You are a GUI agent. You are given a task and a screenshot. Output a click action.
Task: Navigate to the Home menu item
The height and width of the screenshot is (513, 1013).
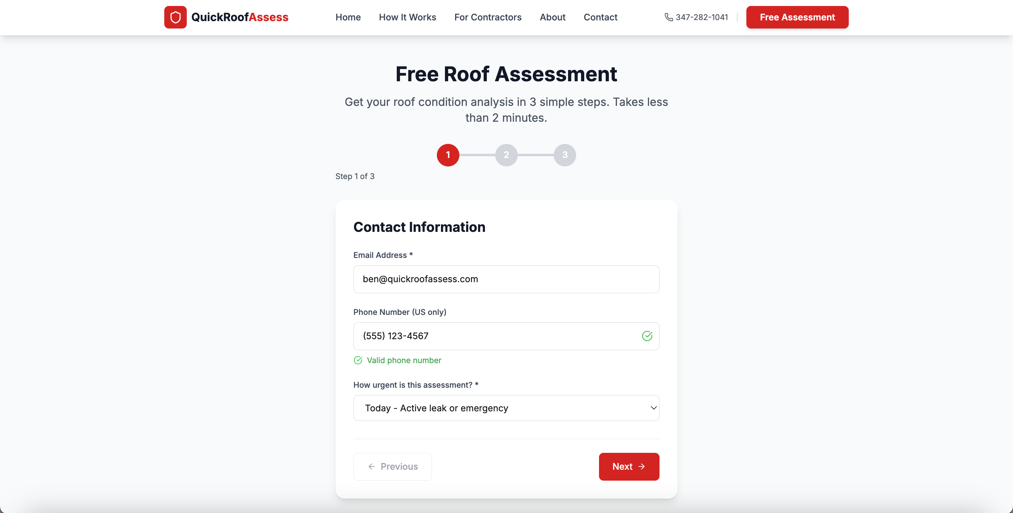coord(348,17)
